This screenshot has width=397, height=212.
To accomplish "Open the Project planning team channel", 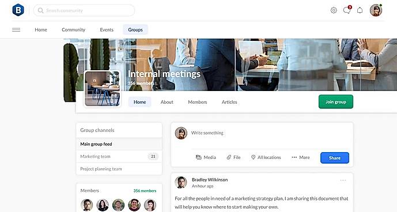I will click(119, 169).
